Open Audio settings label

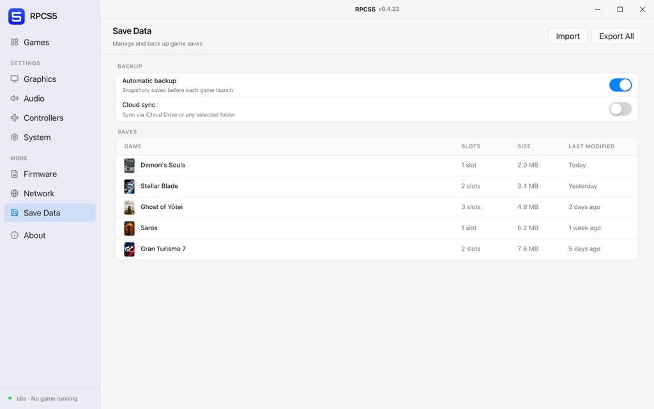point(34,98)
